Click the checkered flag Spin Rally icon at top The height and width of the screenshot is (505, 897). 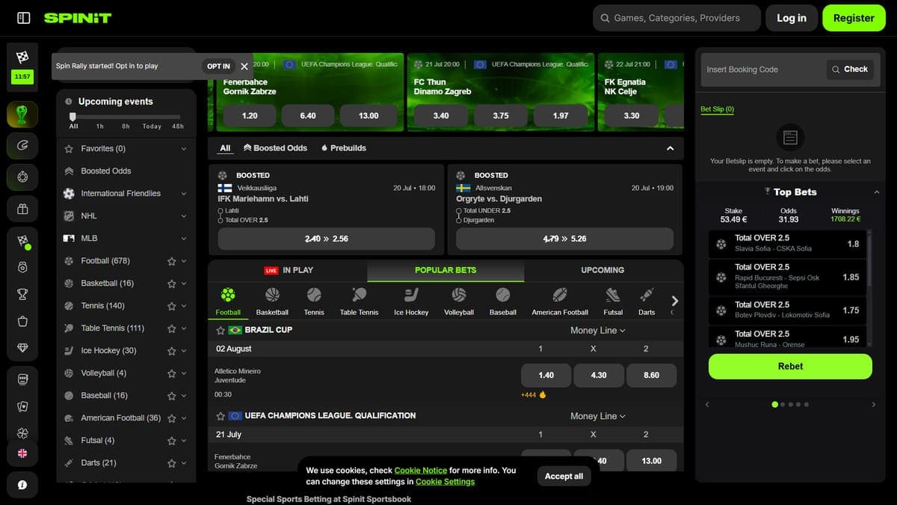pyautogui.click(x=22, y=56)
